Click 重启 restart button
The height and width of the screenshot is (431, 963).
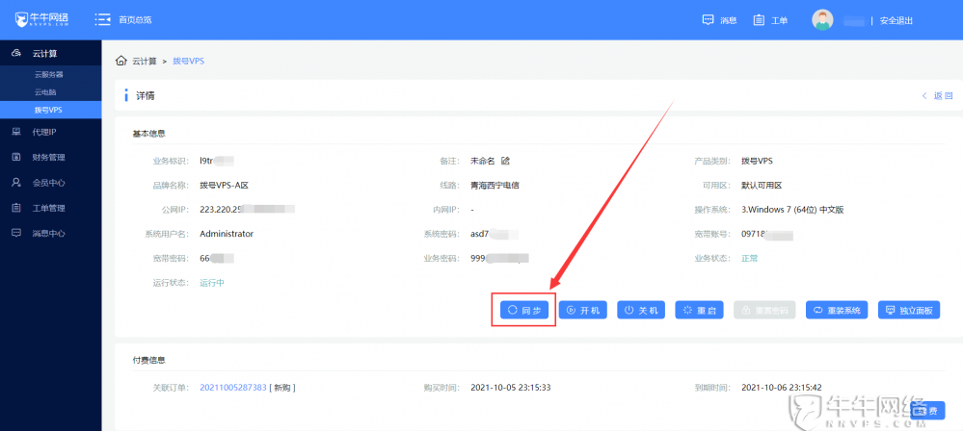699,311
